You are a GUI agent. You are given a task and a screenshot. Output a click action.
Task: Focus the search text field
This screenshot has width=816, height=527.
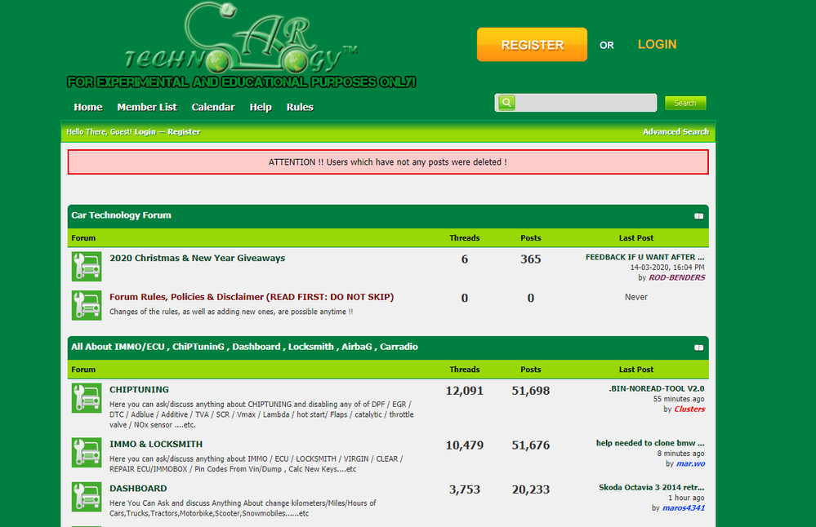pos(586,103)
